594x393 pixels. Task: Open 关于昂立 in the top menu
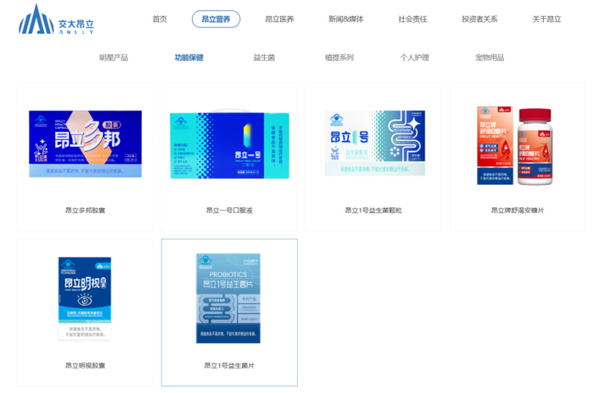click(x=546, y=19)
